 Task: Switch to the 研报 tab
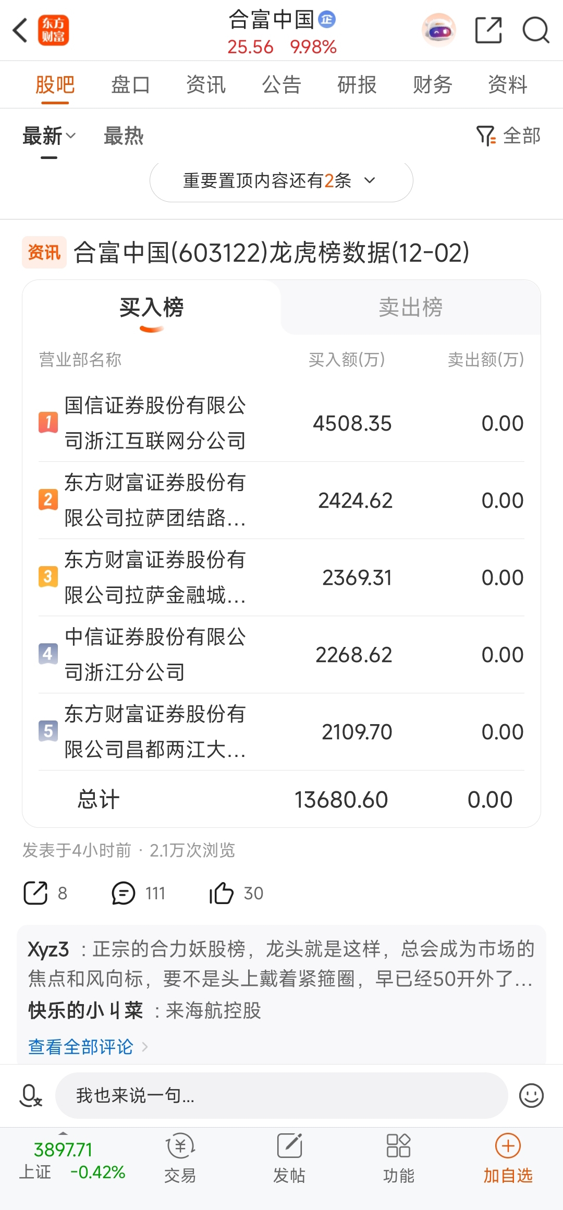click(357, 84)
